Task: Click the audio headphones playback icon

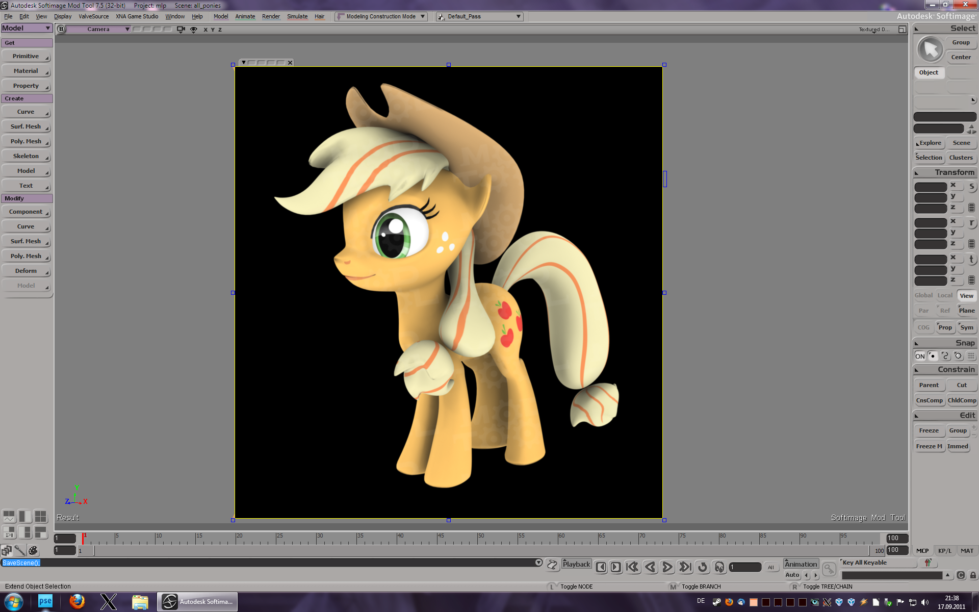Action: [x=719, y=567]
